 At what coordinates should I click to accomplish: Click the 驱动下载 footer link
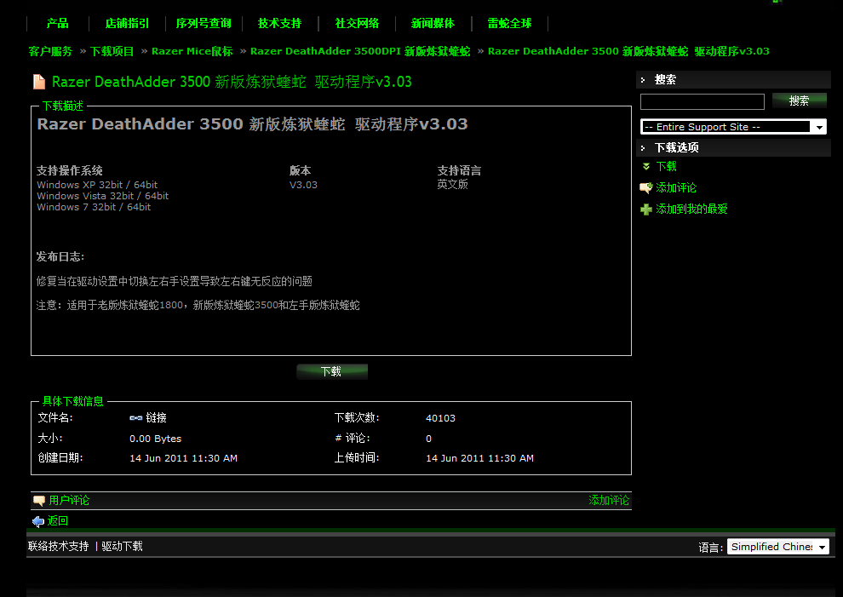122,547
